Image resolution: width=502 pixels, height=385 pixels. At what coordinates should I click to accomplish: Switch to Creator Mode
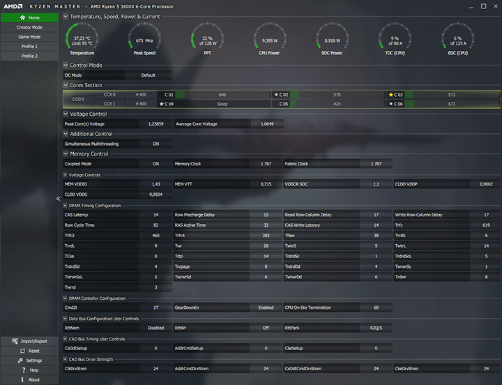[x=29, y=27]
